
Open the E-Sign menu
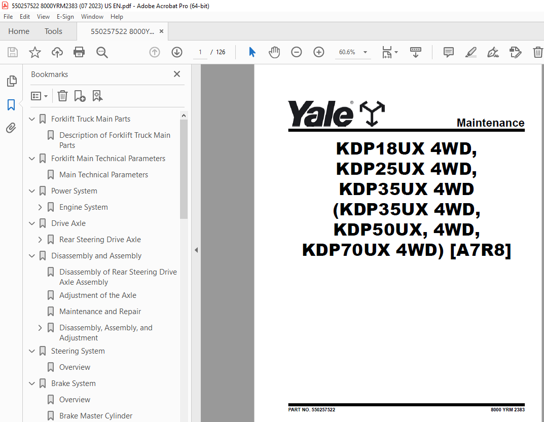(x=65, y=17)
